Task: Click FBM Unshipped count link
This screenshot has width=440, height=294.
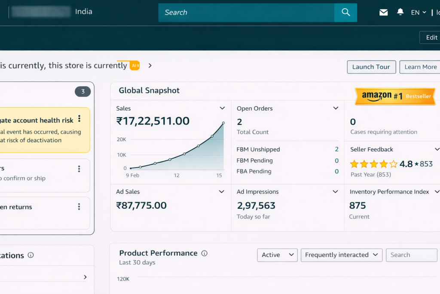Action: click(x=336, y=149)
